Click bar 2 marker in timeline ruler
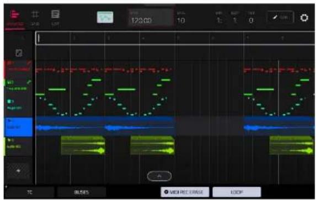Screen dimensions: 316x200 coord(74,38)
